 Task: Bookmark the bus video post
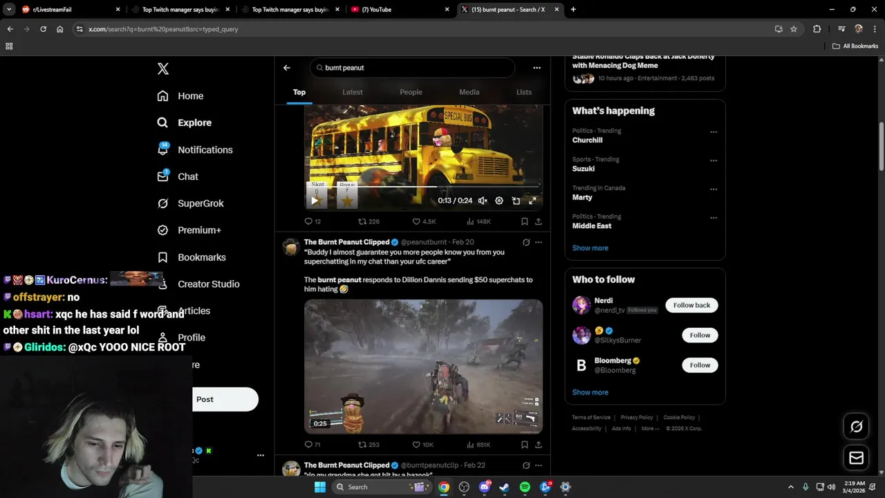pyautogui.click(x=524, y=221)
